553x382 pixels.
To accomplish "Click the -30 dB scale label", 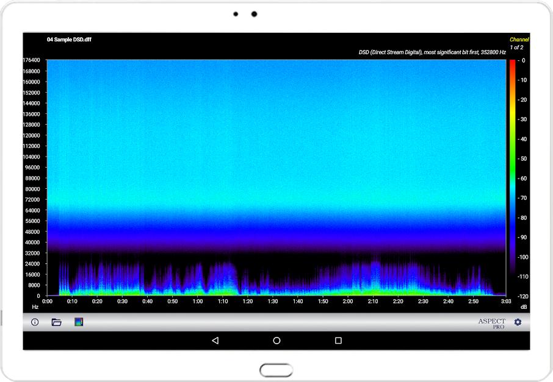I will [522, 119].
